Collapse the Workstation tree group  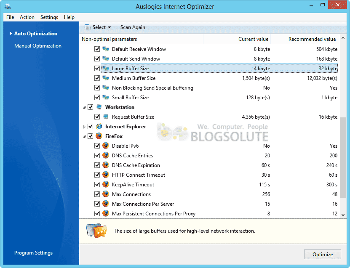[84, 107]
